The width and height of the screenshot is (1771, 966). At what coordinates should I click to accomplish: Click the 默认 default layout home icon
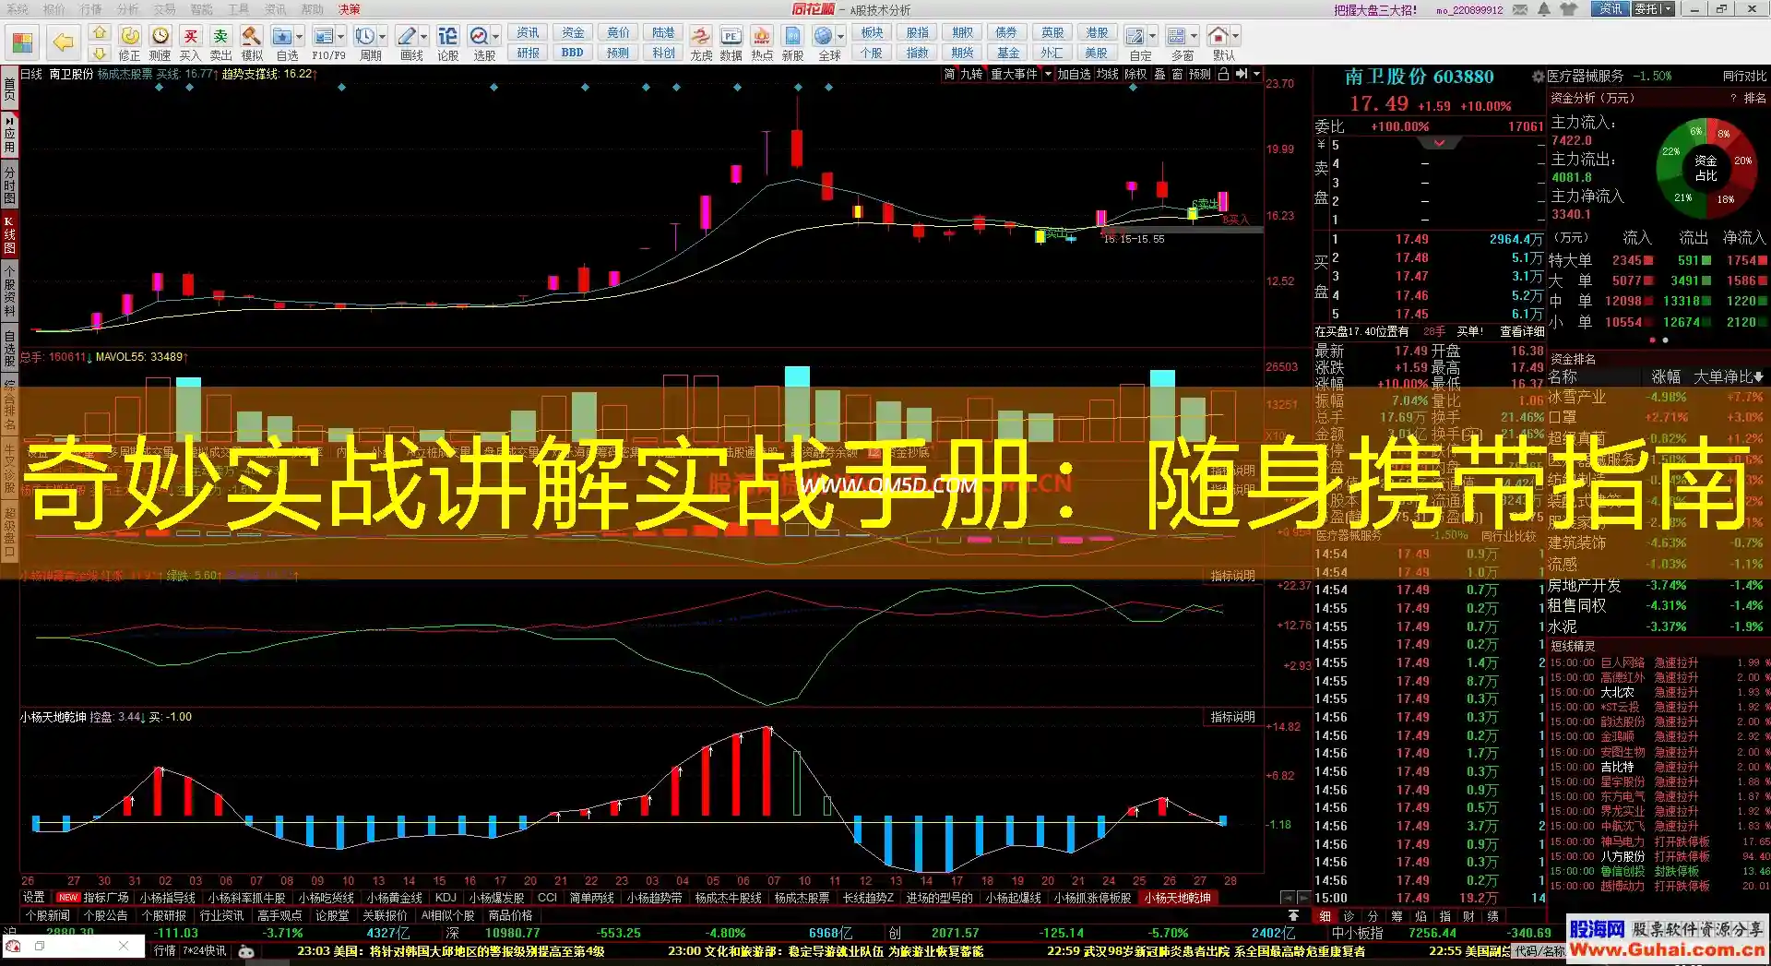[1218, 36]
